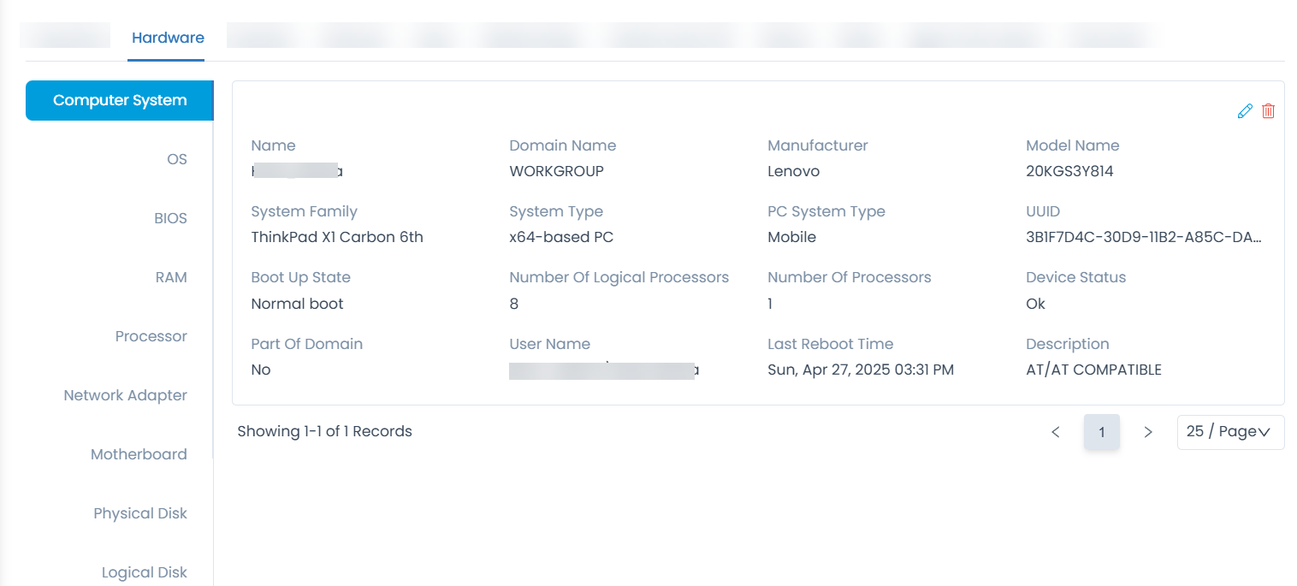
Task: Open the Processor section
Action: point(151,336)
